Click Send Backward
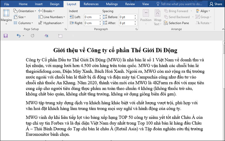The width and height of the screenshot is (225, 141). 177,17
